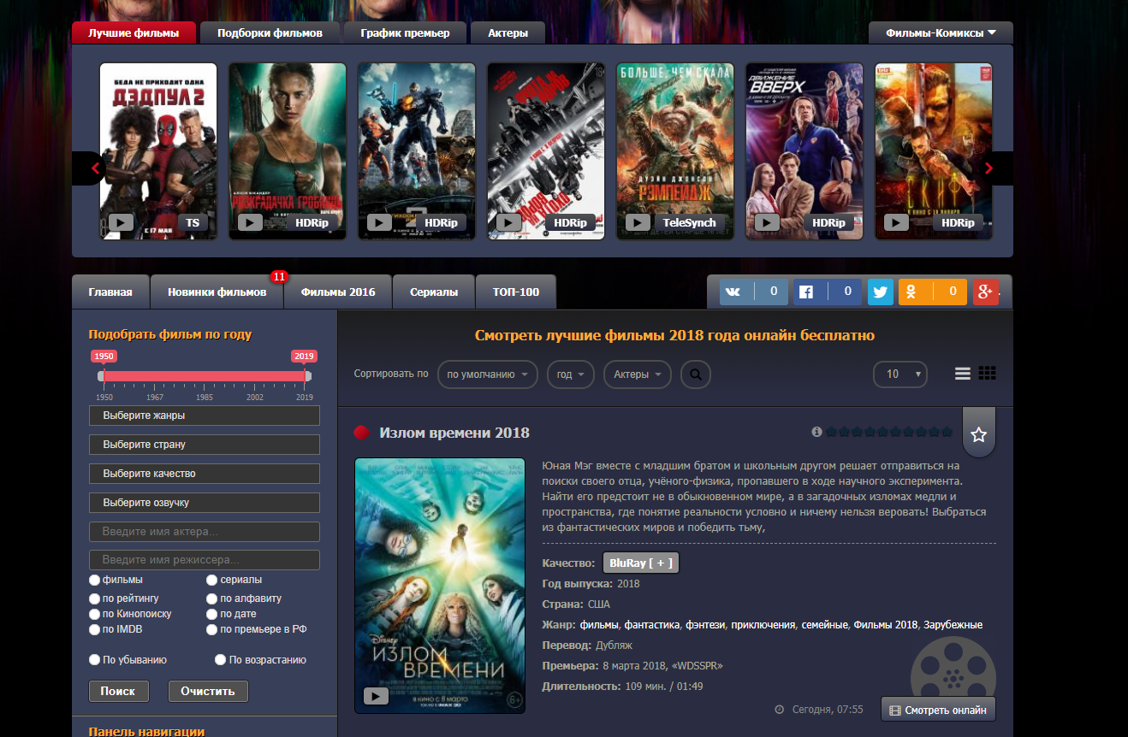Open the Выберите озвучку selector
Image resolution: width=1128 pixels, height=737 pixels.
point(205,503)
